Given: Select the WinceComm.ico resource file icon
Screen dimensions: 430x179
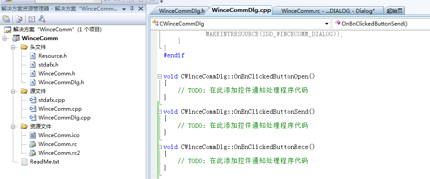Looking at the screenshot, I should (x=33, y=135).
